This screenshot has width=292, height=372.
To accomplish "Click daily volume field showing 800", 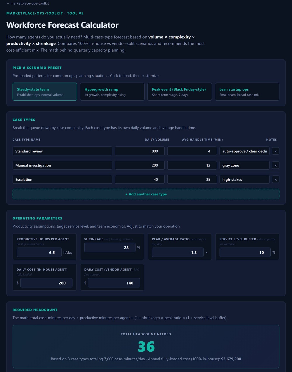I will click(x=140, y=151).
